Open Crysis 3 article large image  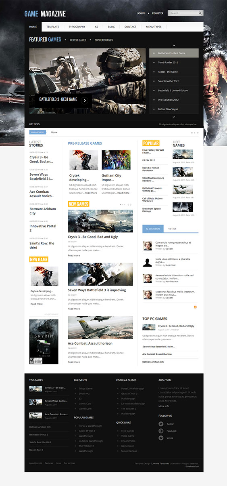(x=100, y=221)
